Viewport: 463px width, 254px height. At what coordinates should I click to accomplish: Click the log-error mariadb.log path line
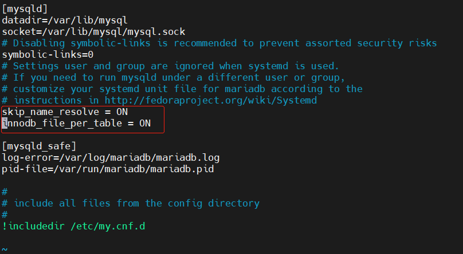[111, 158]
